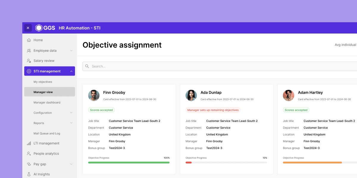357x178 pixels.
Task: Click Finn Grooby's Scores accepted badge
Action: (101, 110)
